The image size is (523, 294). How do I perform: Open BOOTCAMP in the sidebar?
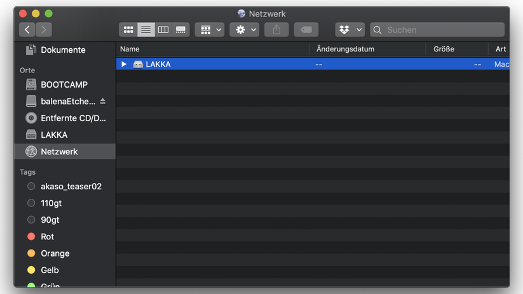click(x=64, y=84)
